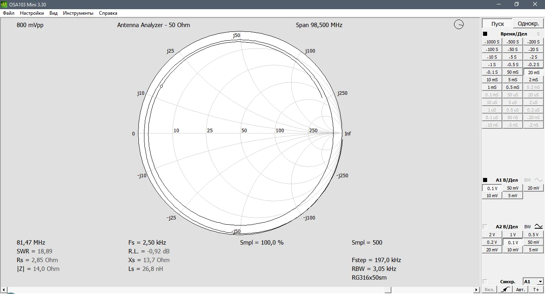
Task: Select the 10 S time base button
Action: pyautogui.click(x=492, y=57)
